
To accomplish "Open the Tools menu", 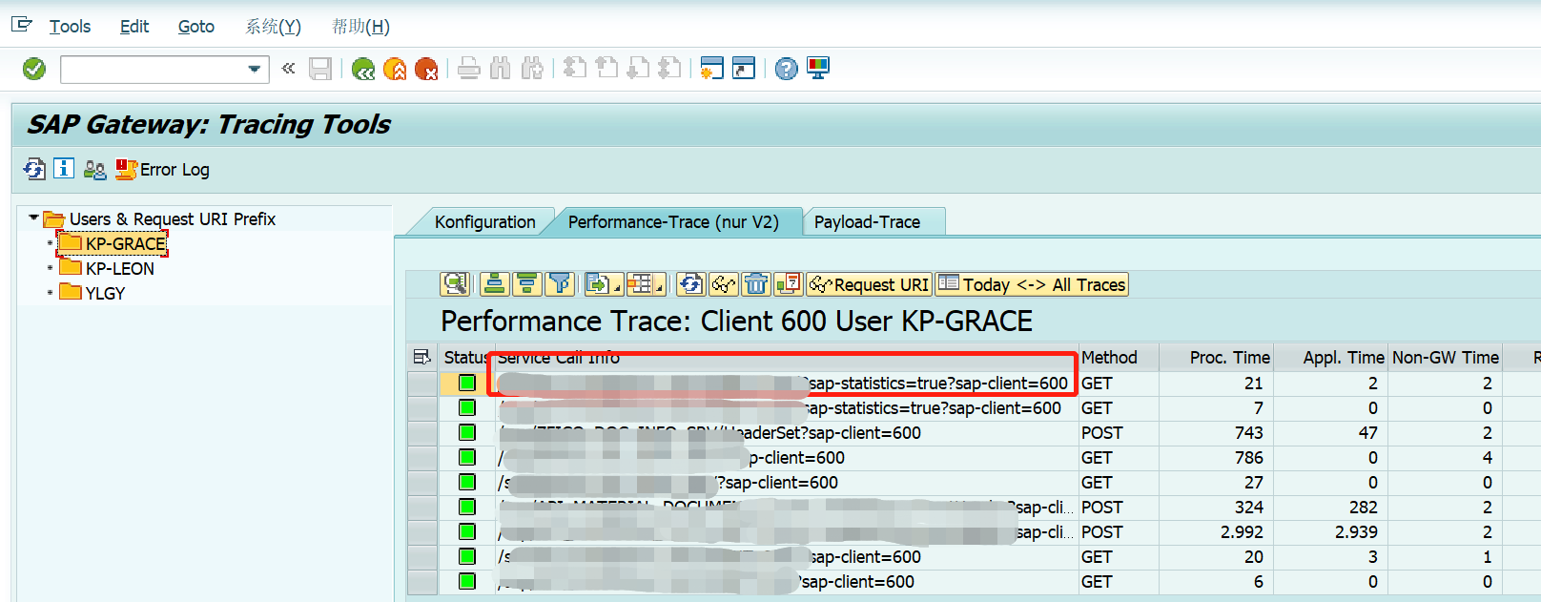I will click(x=70, y=27).
